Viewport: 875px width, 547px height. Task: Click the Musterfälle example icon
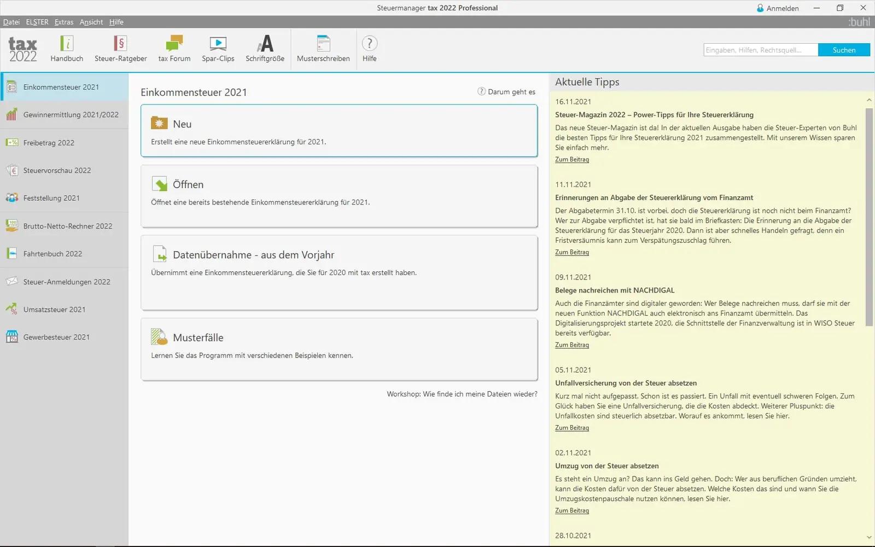[x=159, y=337]
